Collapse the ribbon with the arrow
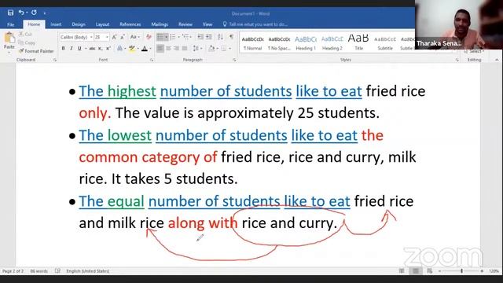Image resolution: width=503 pixels, height=283 pixels. tap(497, 60)
